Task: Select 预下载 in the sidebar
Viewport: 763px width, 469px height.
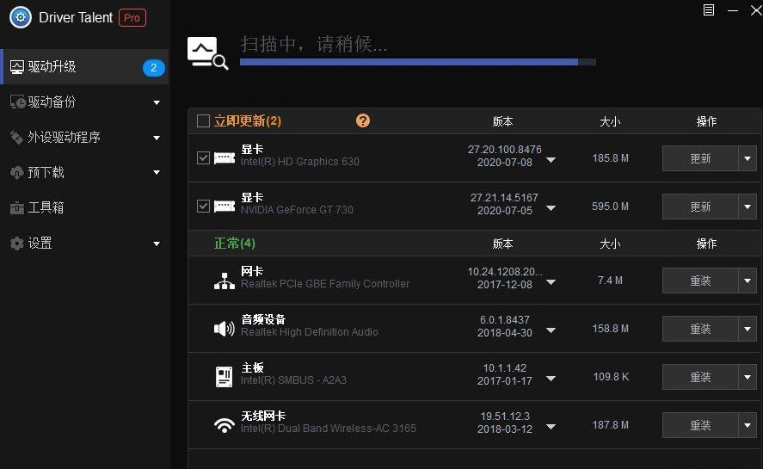Action: click(84, 172)
